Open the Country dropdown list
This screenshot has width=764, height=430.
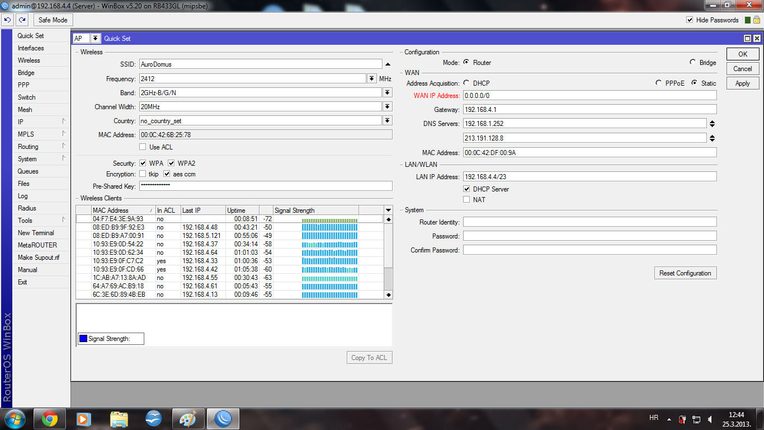tap(387, 121)
